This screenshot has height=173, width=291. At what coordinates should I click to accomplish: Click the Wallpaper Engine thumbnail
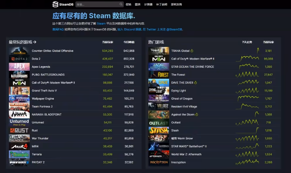tap(19, 99)
